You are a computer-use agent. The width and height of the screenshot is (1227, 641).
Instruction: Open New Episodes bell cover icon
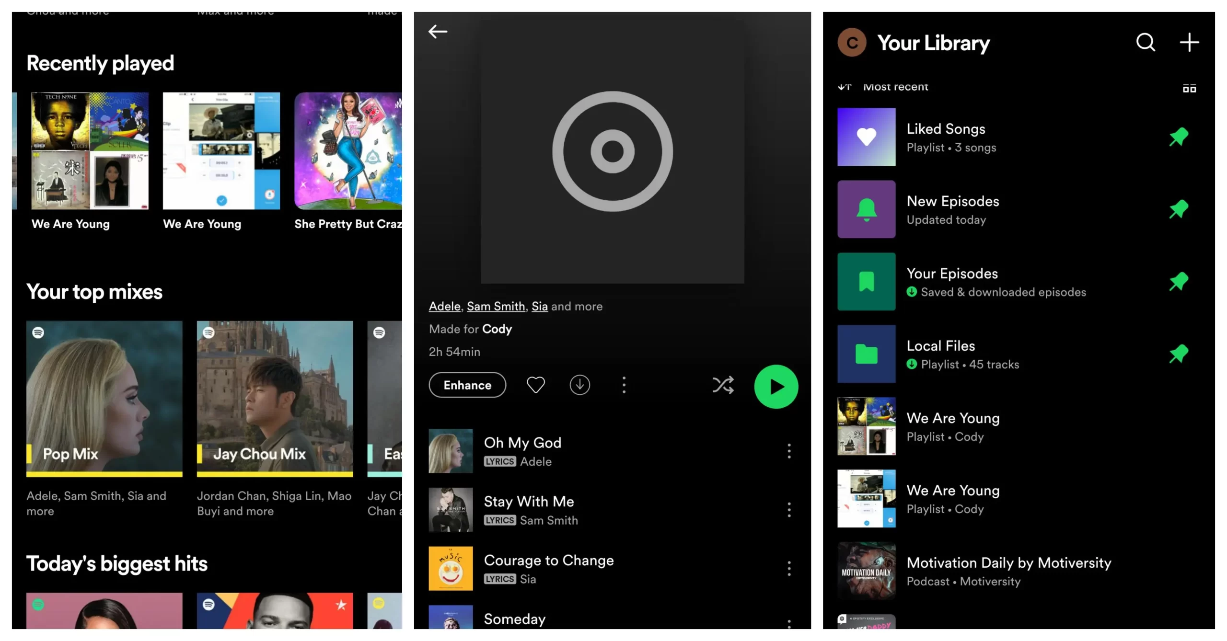(866, 209)
